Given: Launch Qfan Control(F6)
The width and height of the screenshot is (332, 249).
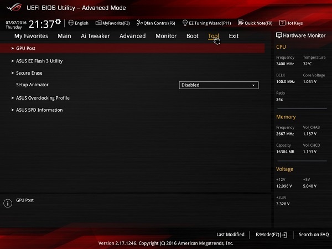Looking at the screenshot, I should pyautogui.click(x=159, y=23).
